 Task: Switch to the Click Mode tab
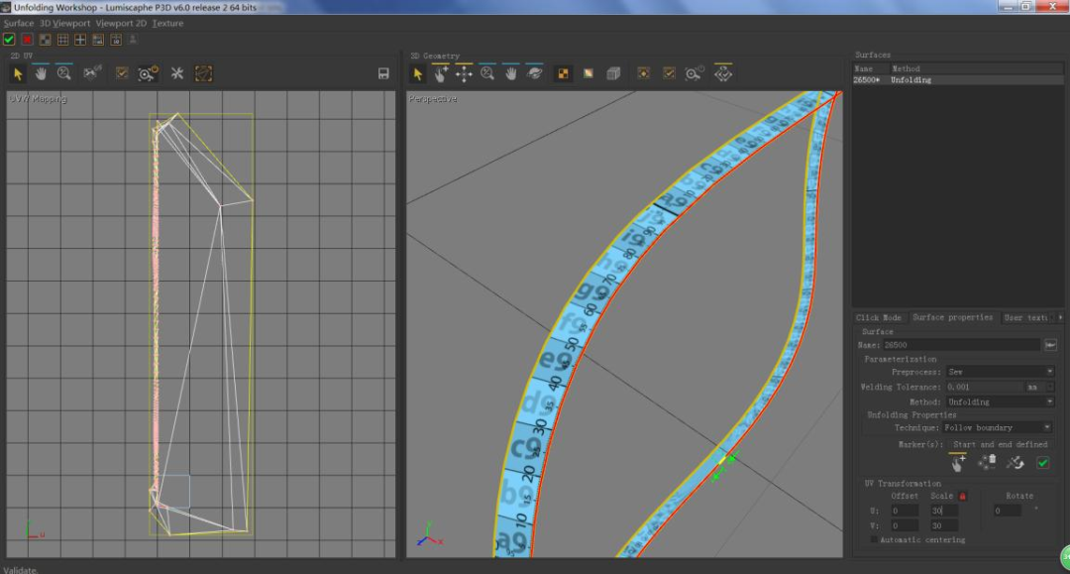pos(879,317)
